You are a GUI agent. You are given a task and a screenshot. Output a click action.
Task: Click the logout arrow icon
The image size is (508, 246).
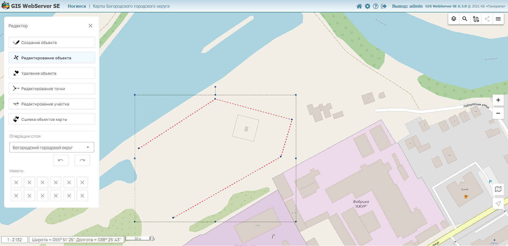[384, 6]
